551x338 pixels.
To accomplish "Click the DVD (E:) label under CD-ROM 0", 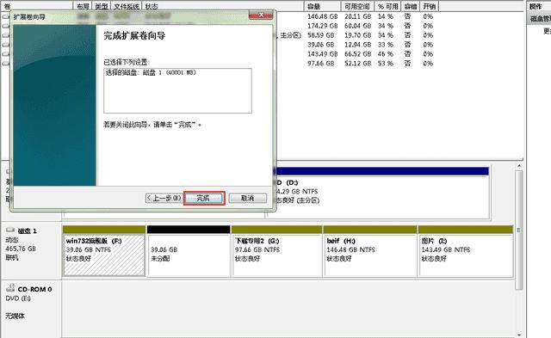I will pyautogui.click(x=18, y=298).
